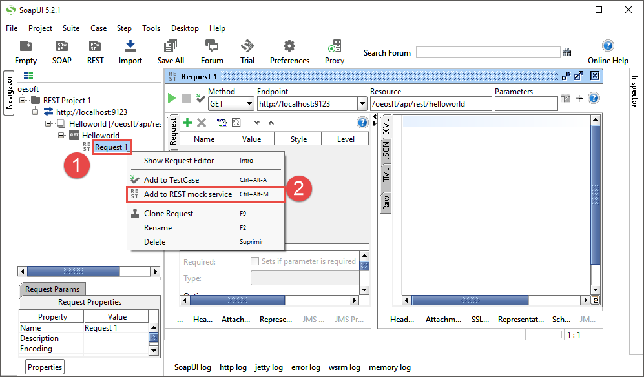Choose Add to TestCase context menu entry
This screenshot has width=644, height=377.
[x=205, y=180]
